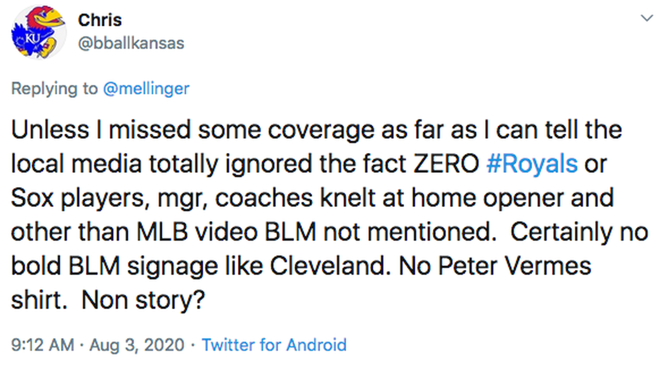The height and width of the screenshot is (369, 668).
Task: Open the tweet options chevron menu
Action: point(647,19)
